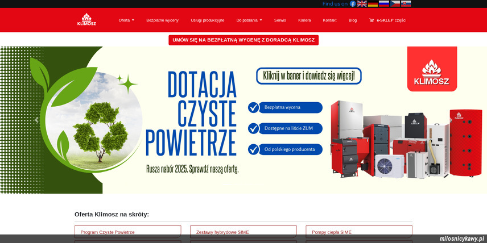Viewport: 487px width, 243px height.
Task: Open Pompy ciepła SIME shortcut
Action: (359, 232)
